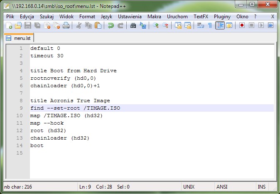Cut the selection with the scissors icon
Image resolution: width=280 pixels, height=194 pixels.
point(79,25)
